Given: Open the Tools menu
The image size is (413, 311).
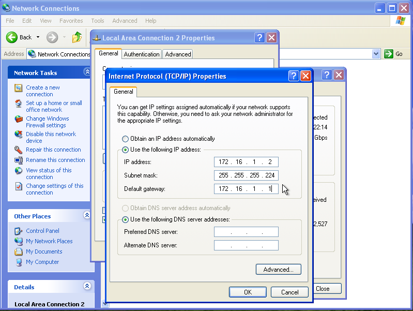Looking at the screenshot, I should point(98,21).
